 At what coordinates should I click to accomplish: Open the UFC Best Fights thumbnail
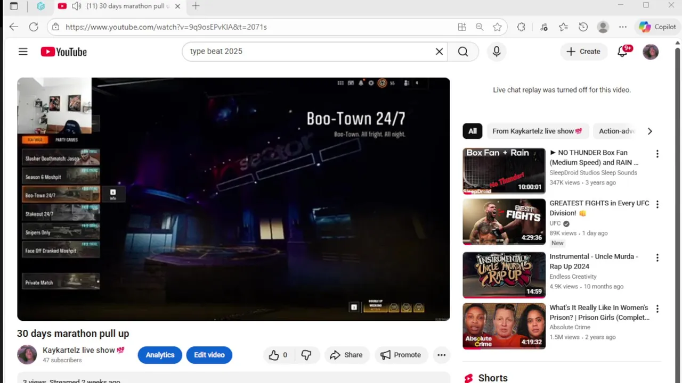504,222
